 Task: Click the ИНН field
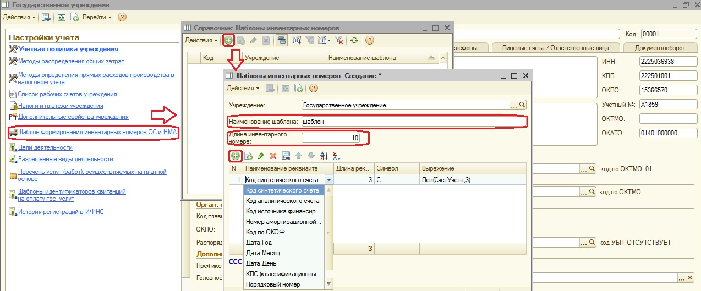(x=667, y=62)
